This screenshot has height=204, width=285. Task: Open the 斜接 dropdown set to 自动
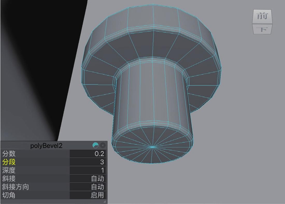(88, 179)
